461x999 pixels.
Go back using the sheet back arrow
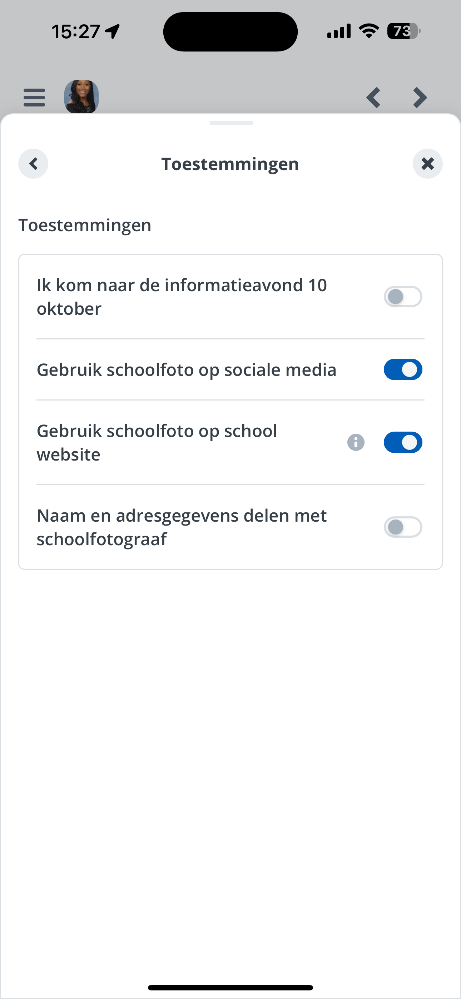coord(33,164)
